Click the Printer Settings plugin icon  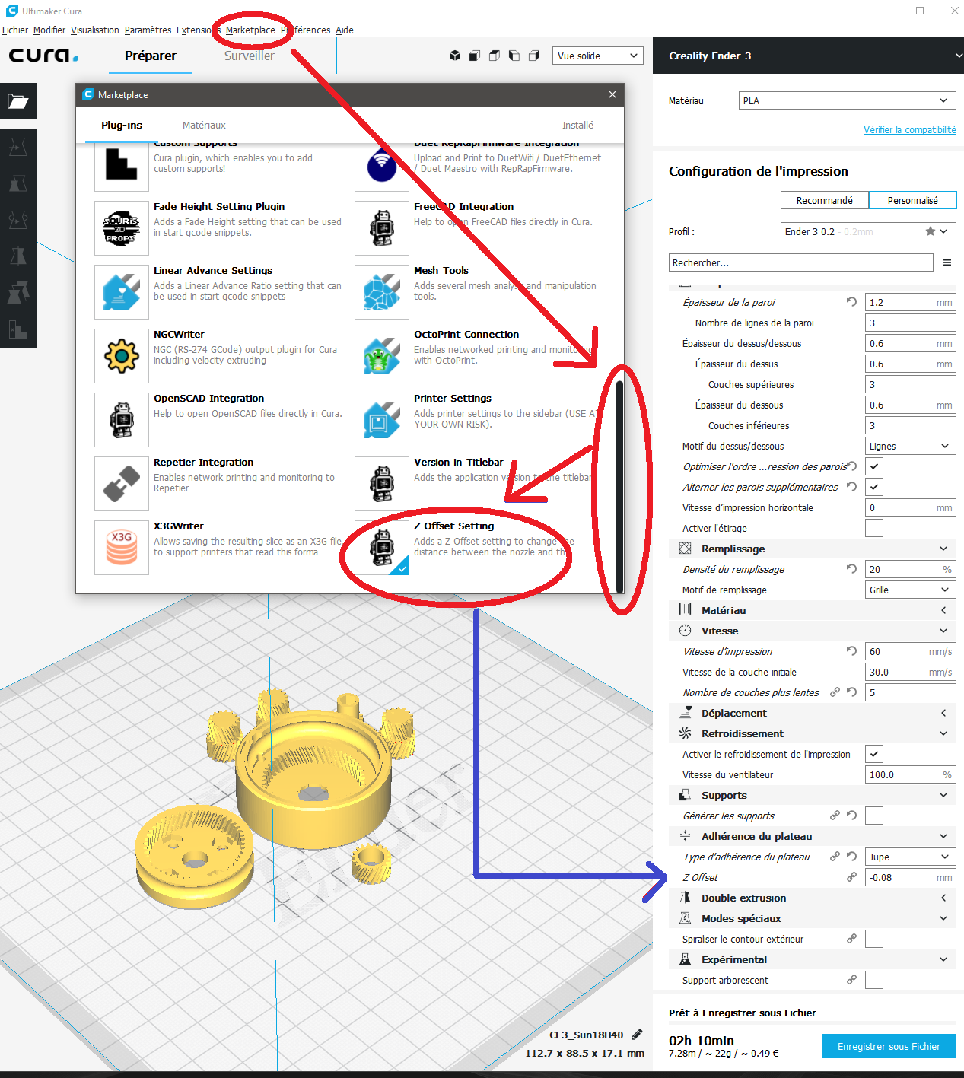click(x=382, y=420)
